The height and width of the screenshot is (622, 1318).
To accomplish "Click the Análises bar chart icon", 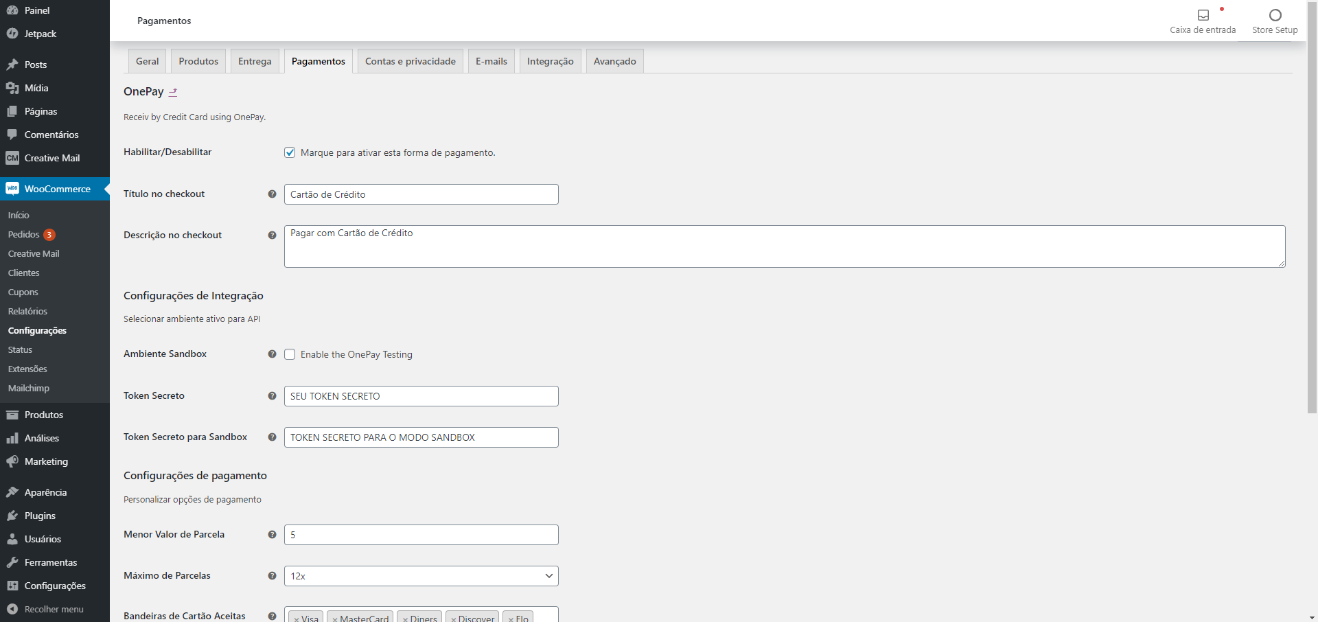I will pos(12,438).
